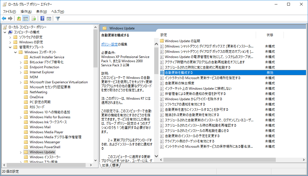
Task: Click the ローカル コンピューター ポリシー root icon
Action: pyautogui.click(x=5, y=27)
